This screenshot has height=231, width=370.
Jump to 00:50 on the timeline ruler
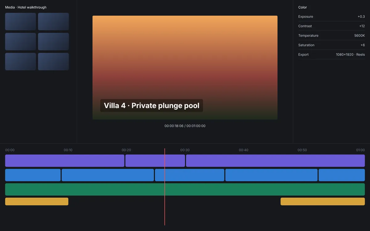tap(302, 150)
